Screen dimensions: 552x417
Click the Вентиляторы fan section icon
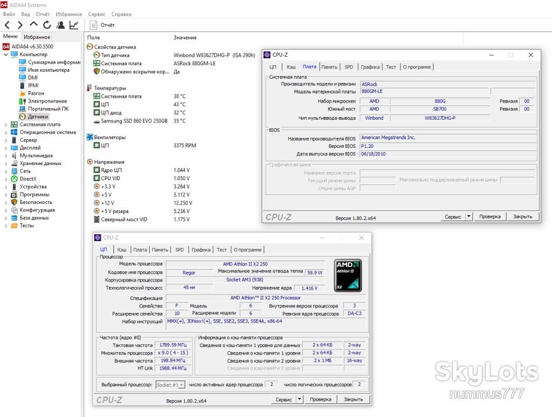point(90,137)
